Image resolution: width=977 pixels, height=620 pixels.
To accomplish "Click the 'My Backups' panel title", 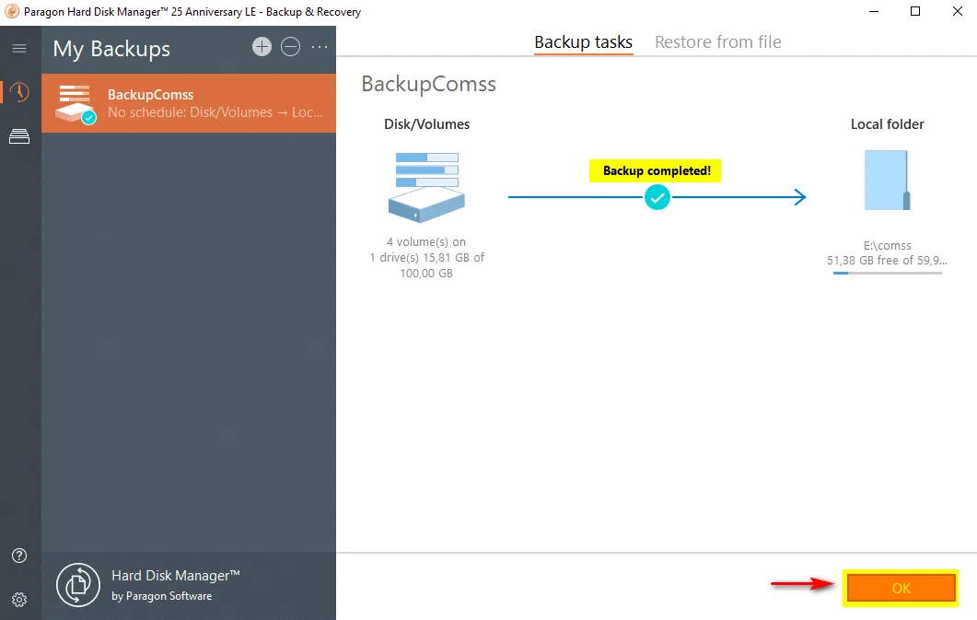I will (111, 49).
